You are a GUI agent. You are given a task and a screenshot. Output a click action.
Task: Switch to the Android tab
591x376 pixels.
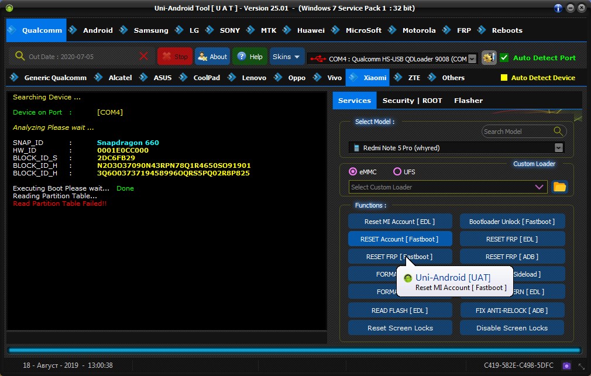(98, 30)
